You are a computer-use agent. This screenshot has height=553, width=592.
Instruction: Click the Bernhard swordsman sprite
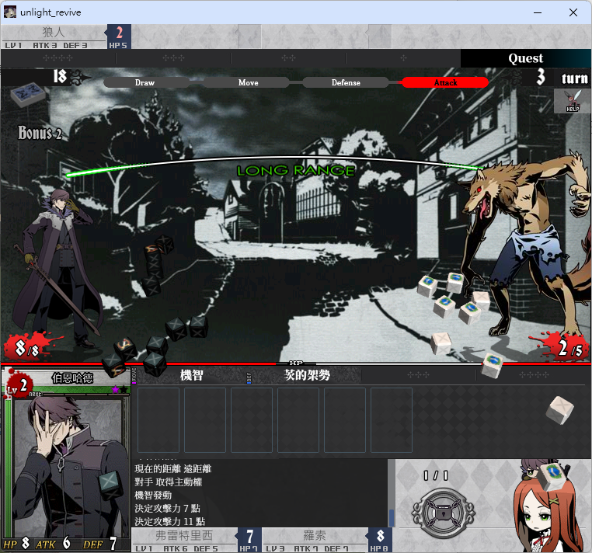(57, 269)
